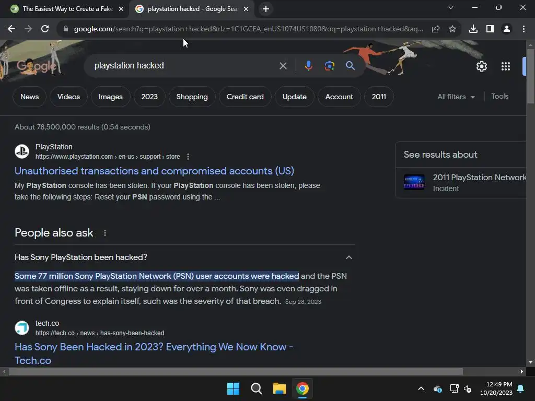Image resolution: width=535 pixels, height=401 pixels.
Task: Apply the Shopping filter chip
Action: pyautogui.click(x=192, y=97)
